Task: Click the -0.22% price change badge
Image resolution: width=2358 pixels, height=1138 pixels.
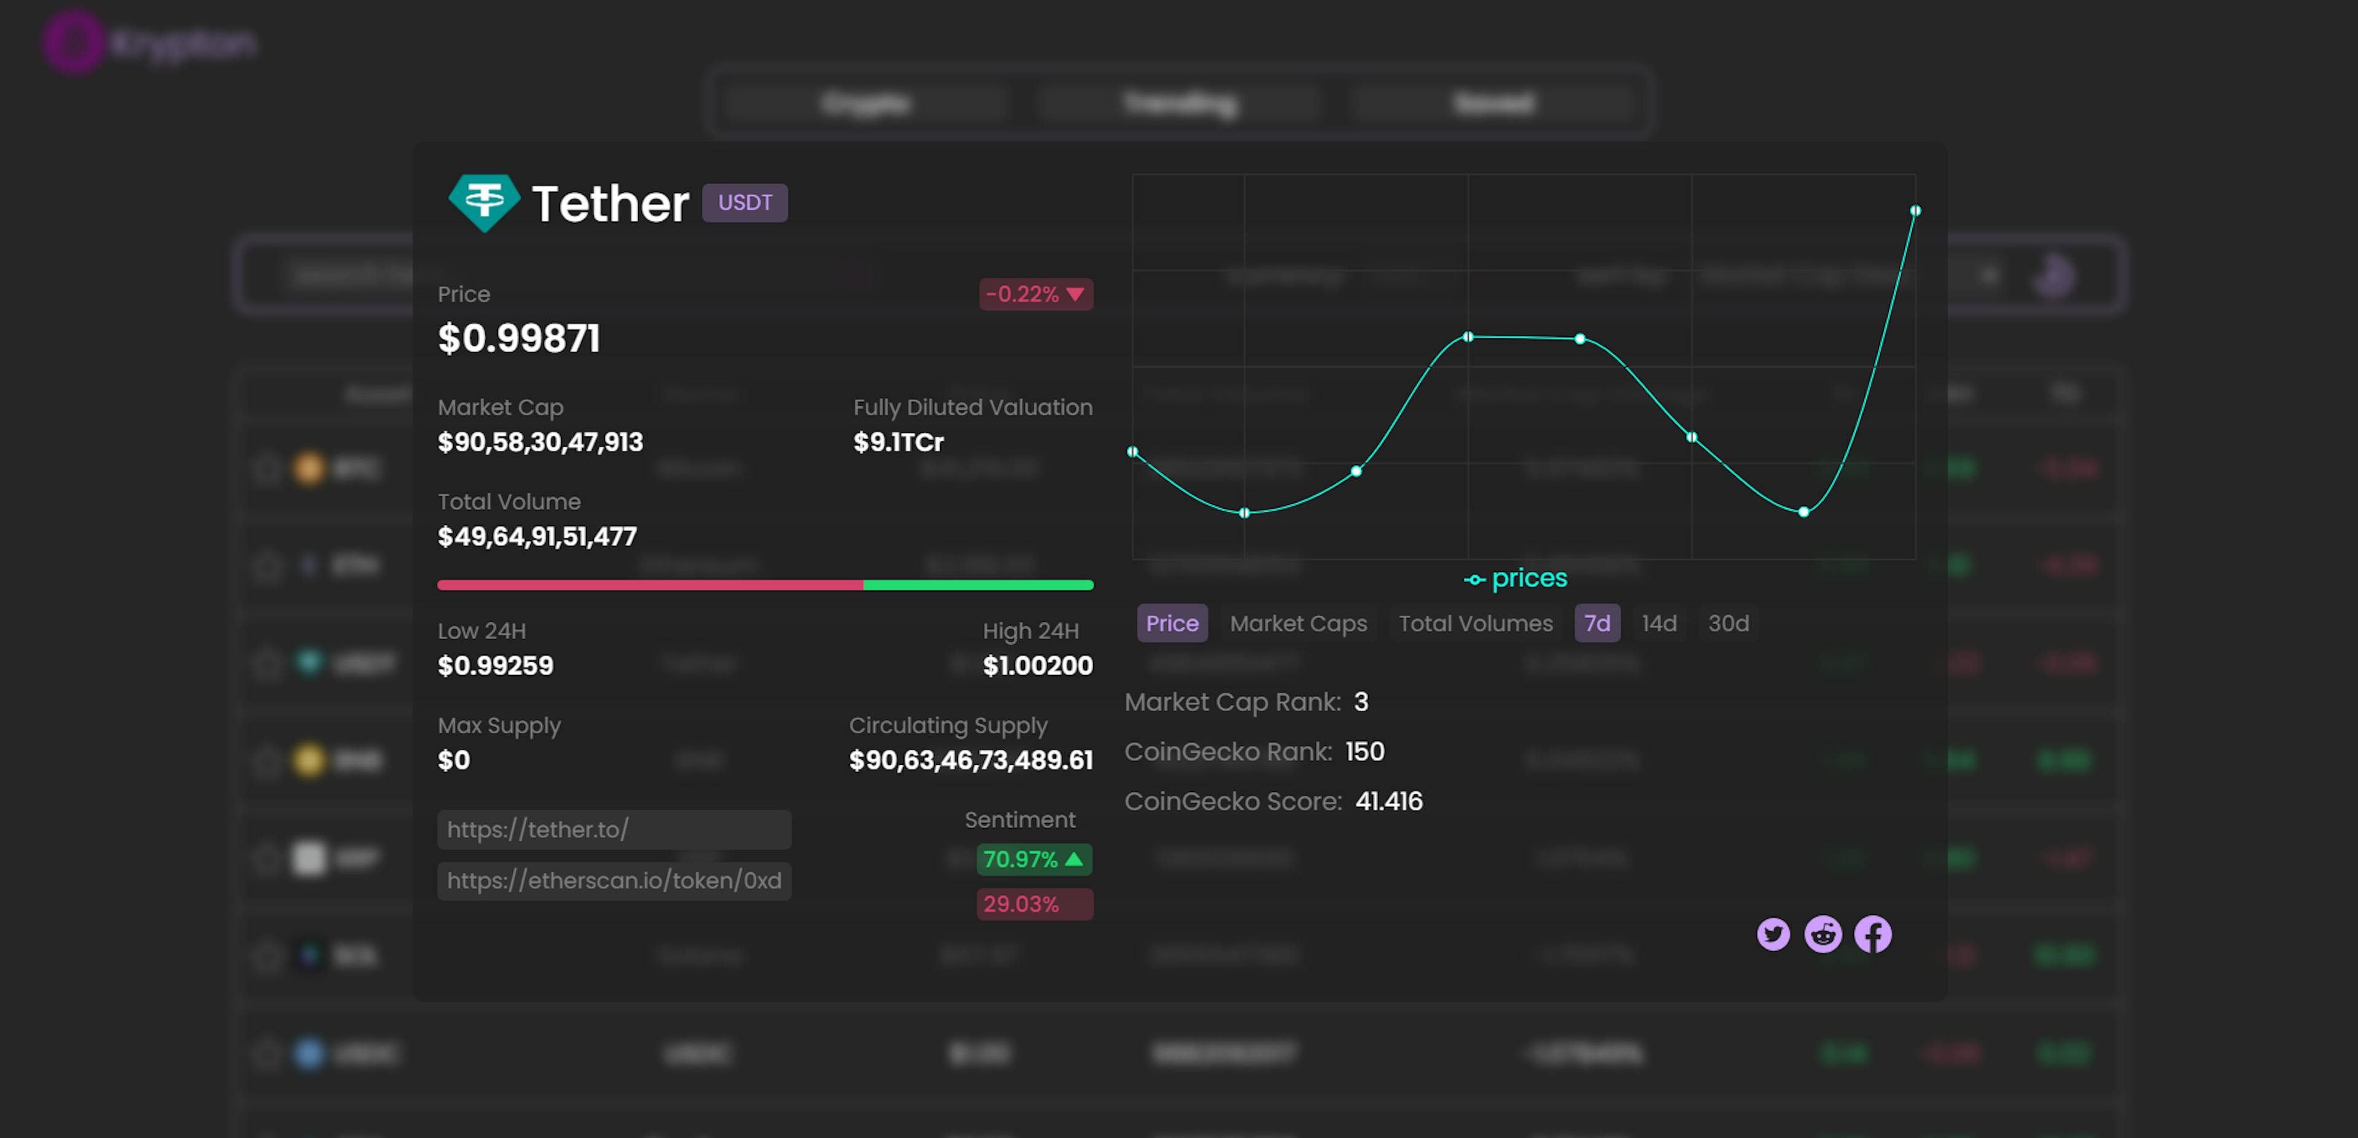Action: coord(1036,295)
